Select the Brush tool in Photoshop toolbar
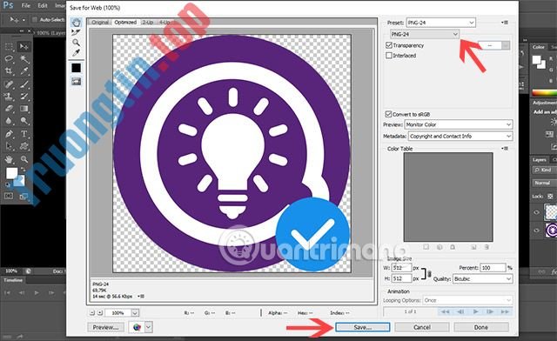 [23, 84]
